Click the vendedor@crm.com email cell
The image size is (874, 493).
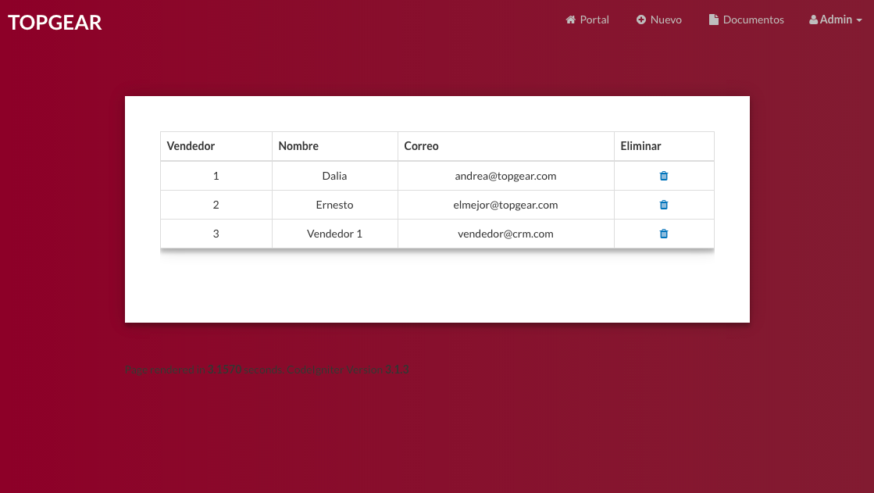505,234
